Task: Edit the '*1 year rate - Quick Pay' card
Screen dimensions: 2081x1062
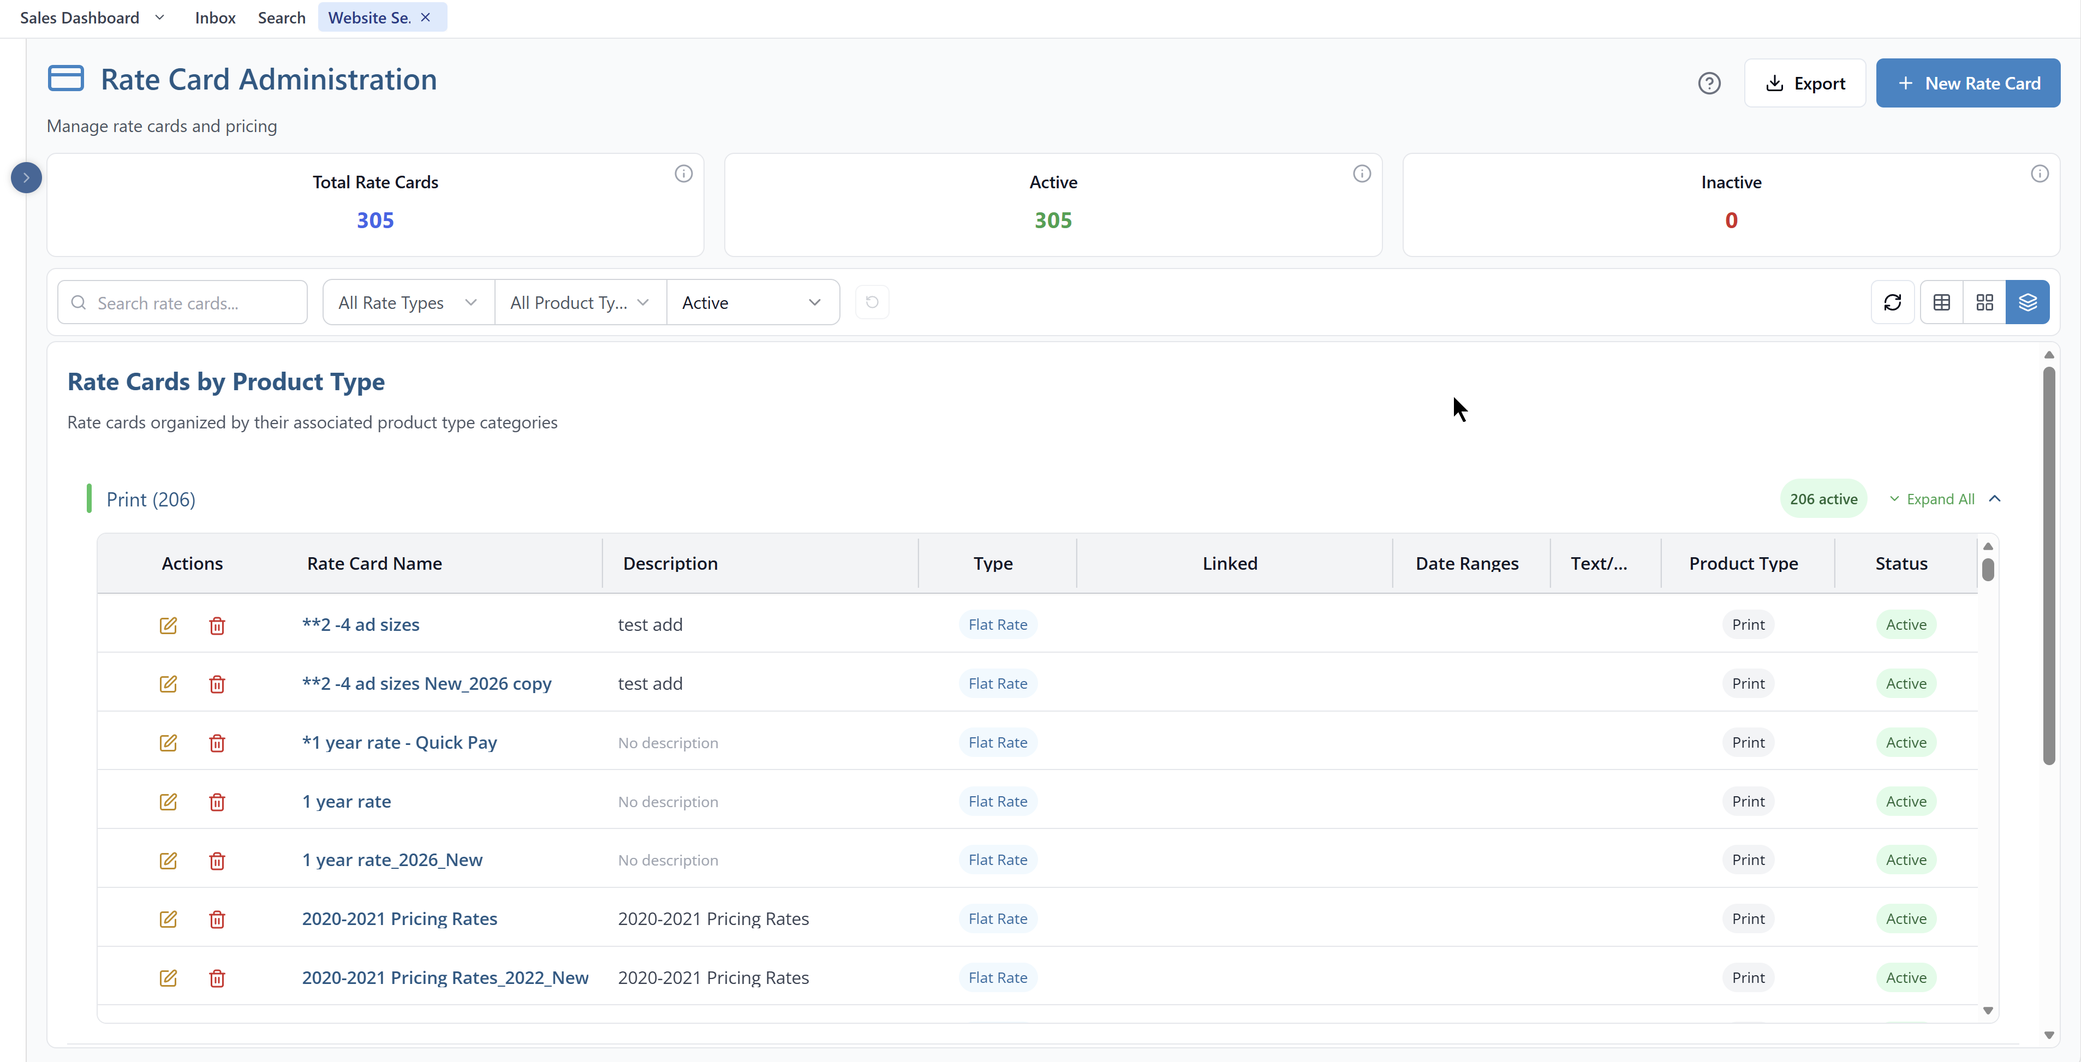Action: pos(168,743)
